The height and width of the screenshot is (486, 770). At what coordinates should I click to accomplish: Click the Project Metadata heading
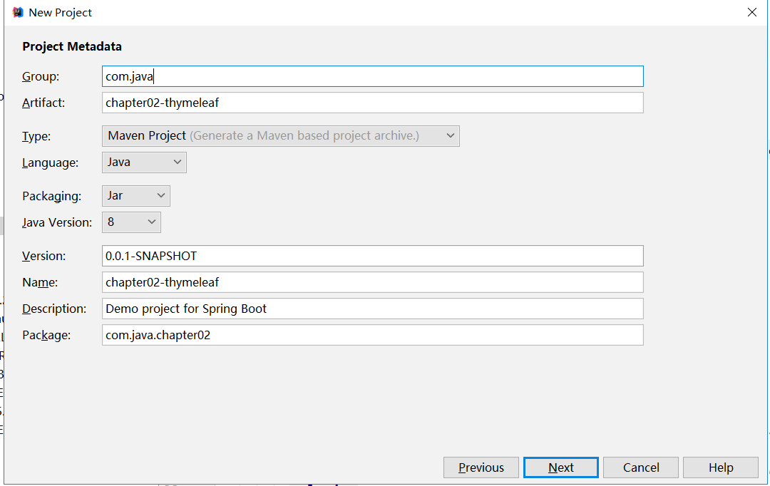pos(72,46)
